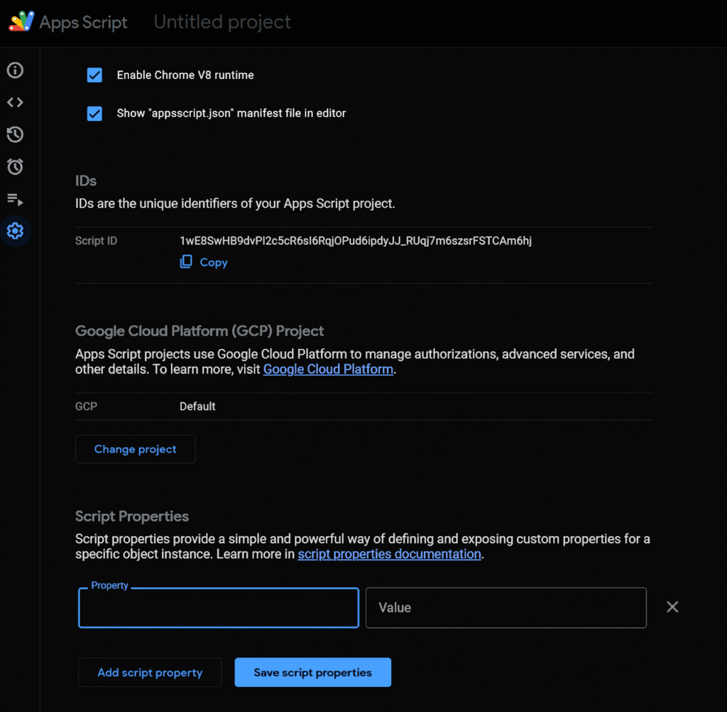Click into the Value input field

click(505, 608)
